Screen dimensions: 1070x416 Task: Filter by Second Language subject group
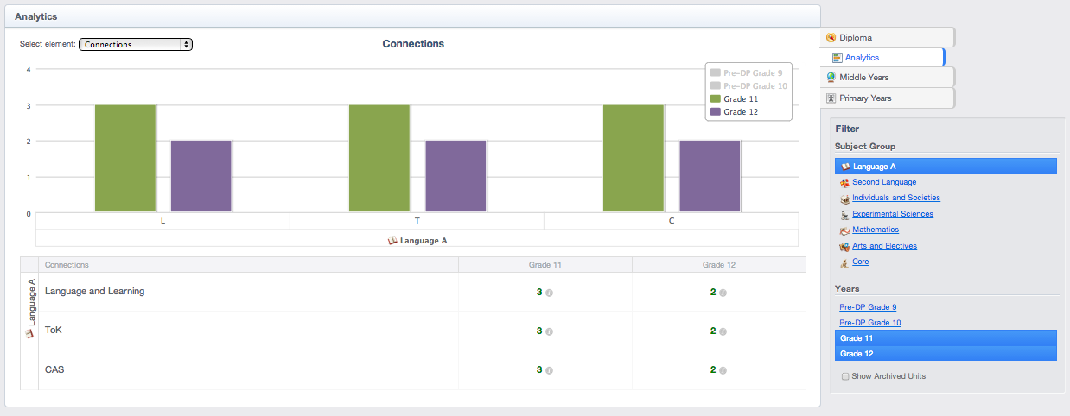(884, 182)
